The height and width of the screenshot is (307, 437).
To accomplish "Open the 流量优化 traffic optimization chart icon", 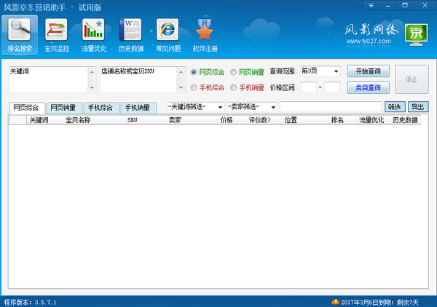I will click(92, 35).
